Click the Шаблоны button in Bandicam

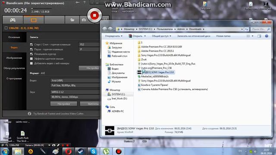tap(90, 104)
